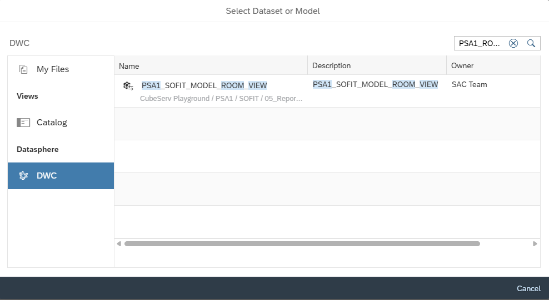Click the SAC Team owner cell

pyautogui.click(x=469, y=84)
